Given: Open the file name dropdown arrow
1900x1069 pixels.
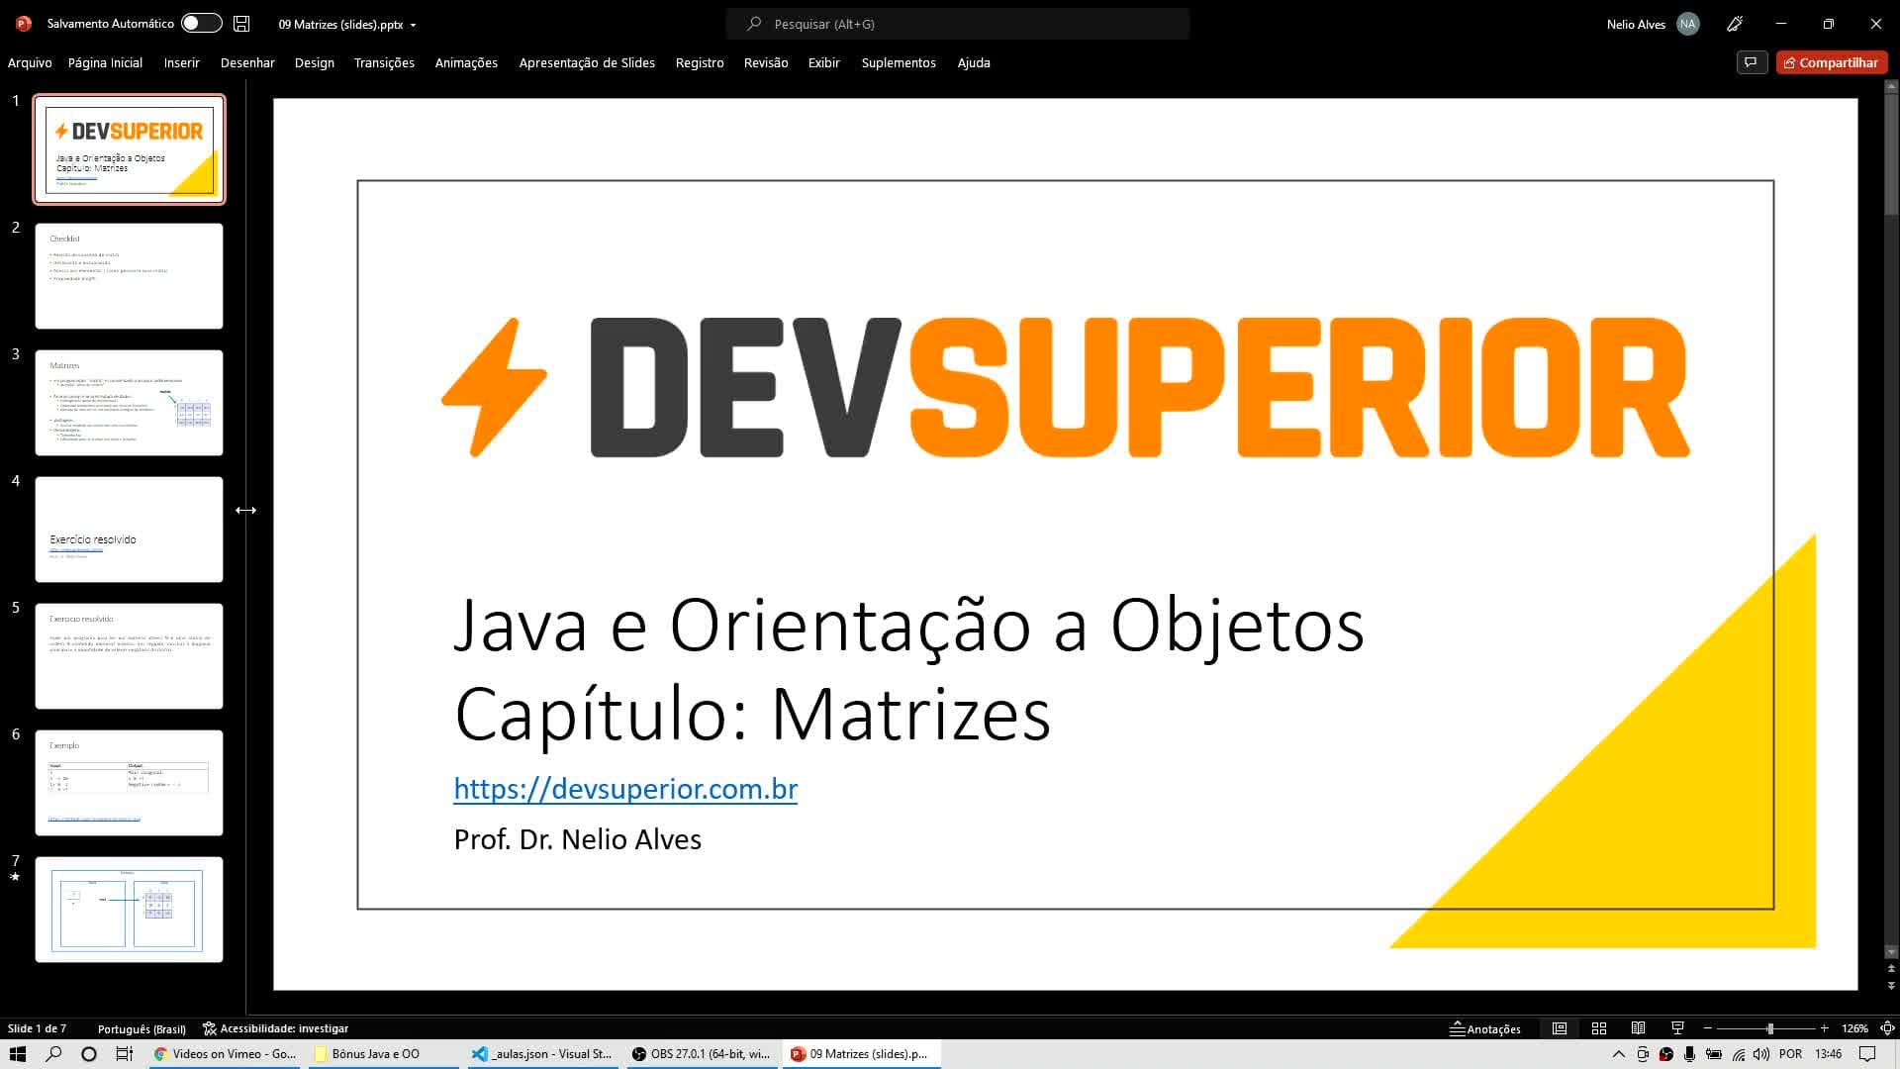Looking at the screenshot, I should (x=414, y=25).
